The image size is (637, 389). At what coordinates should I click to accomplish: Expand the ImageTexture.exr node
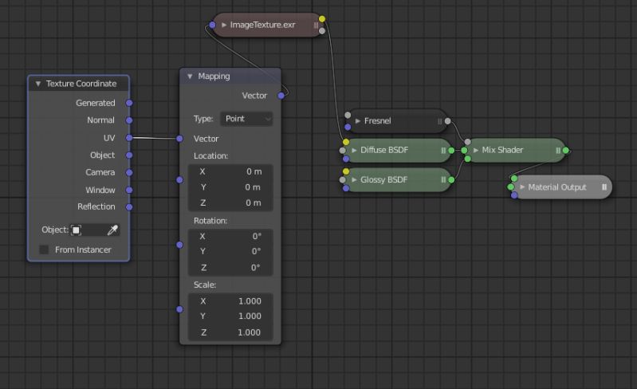click(x=224, y=25)
